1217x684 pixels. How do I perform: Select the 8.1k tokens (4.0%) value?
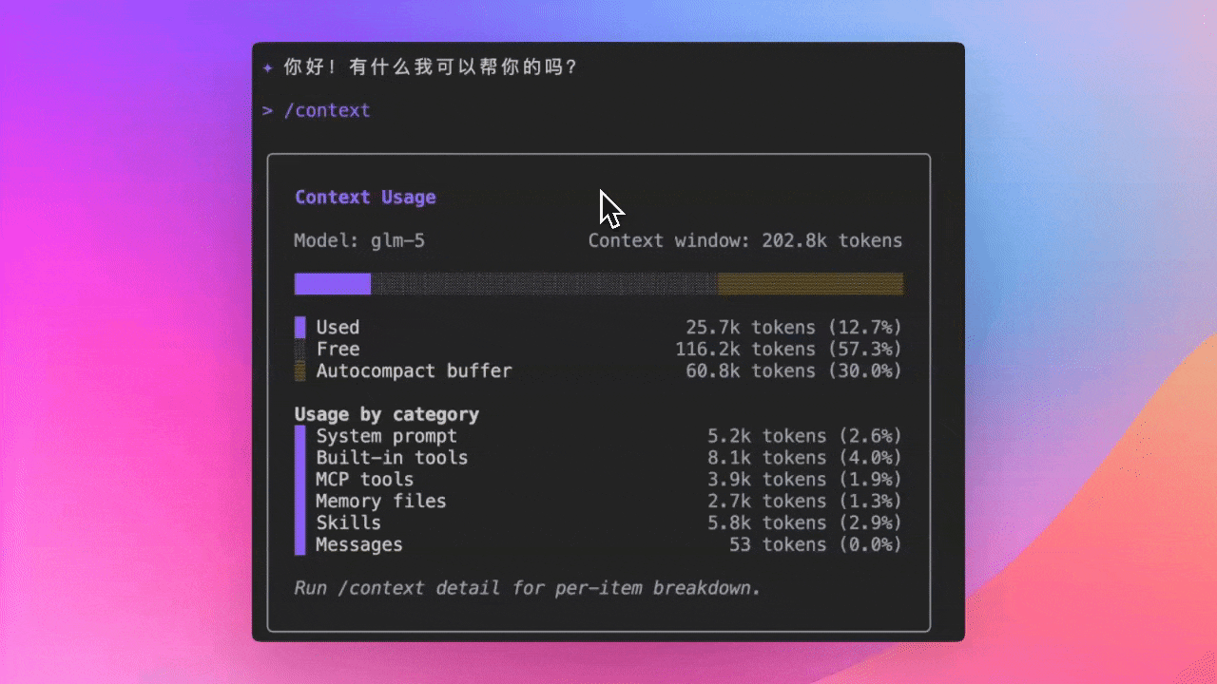tap(804, 458)
